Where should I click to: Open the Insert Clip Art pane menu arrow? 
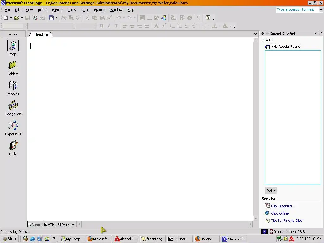coord(315,33)
